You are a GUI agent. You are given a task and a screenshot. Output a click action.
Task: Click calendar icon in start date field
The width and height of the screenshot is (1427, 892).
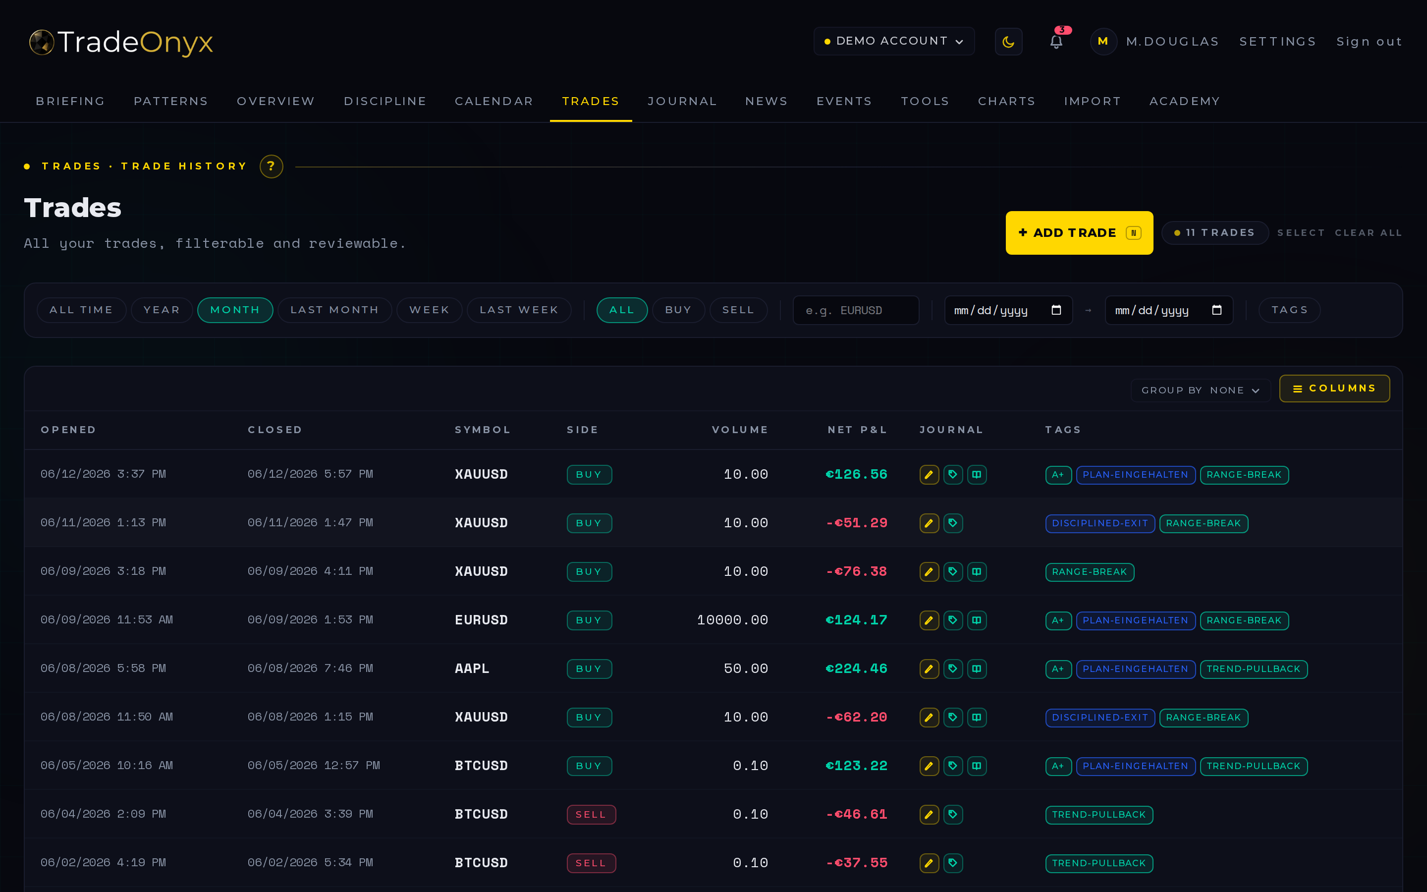(x=1056, y=310)
